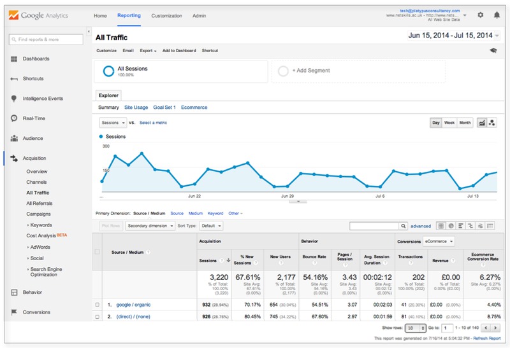Collapse the left navigation panel
Viewport: 510px width, 348px height.
coord(89,31)
